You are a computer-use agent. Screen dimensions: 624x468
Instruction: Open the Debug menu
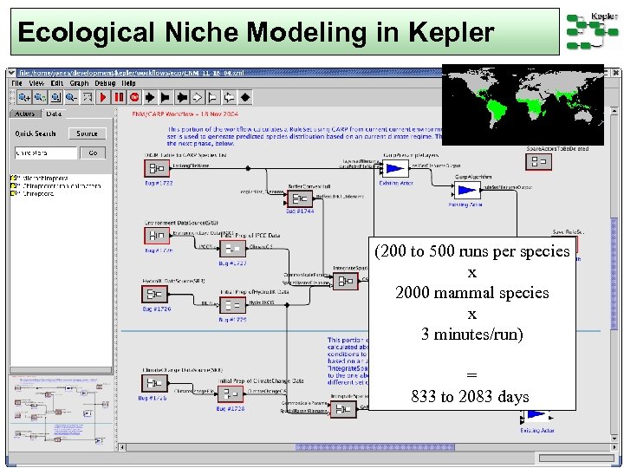pos(105,83)
